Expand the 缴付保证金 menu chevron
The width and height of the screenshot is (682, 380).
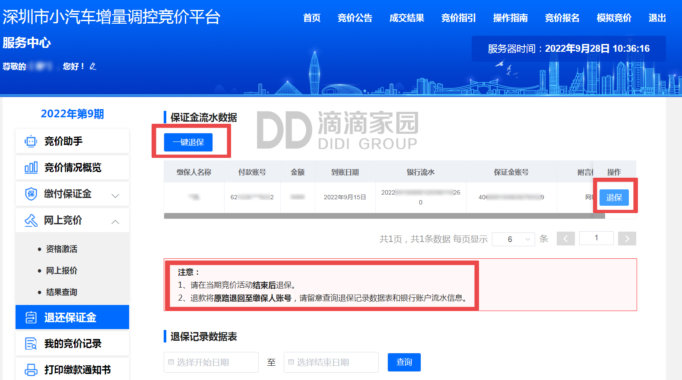(115, 195)
